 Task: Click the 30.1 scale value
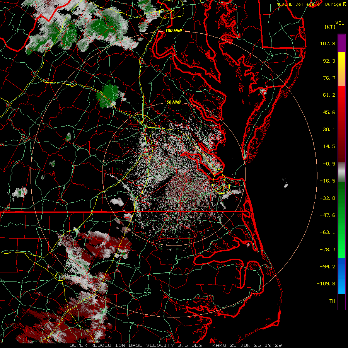tap(329, 130)
